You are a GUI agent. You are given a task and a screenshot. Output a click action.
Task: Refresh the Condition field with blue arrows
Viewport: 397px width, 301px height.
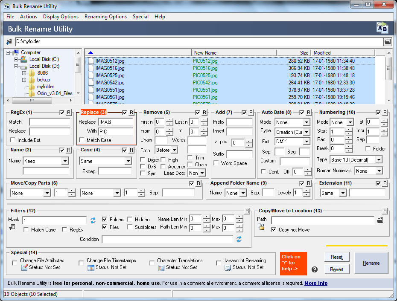click(239, 239)
